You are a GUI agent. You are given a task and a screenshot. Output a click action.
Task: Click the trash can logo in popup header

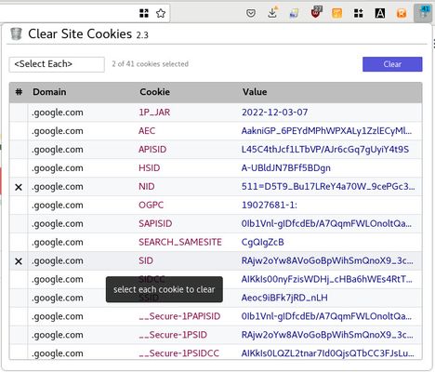16,33
